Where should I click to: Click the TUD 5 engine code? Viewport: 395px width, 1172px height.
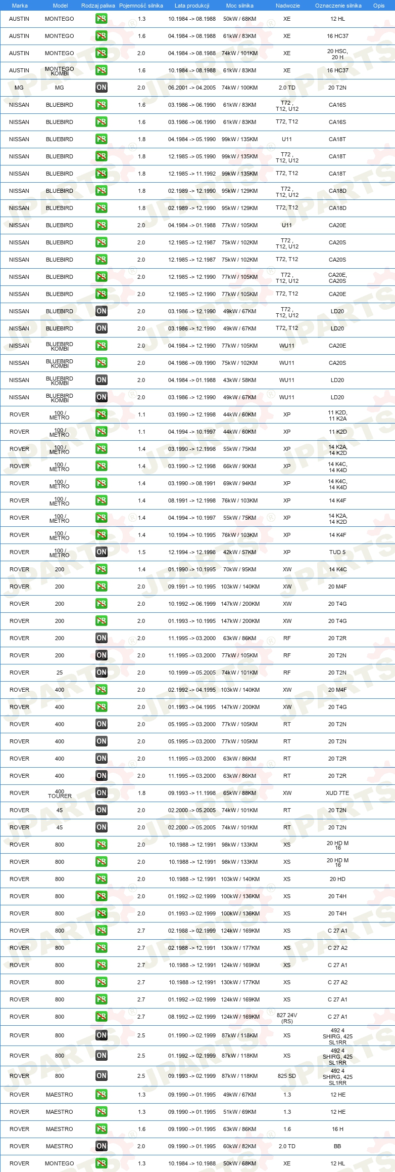tap(337, 552)
